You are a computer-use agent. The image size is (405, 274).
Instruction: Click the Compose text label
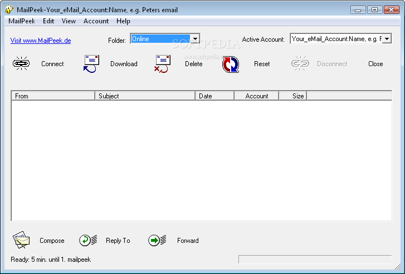52,241
